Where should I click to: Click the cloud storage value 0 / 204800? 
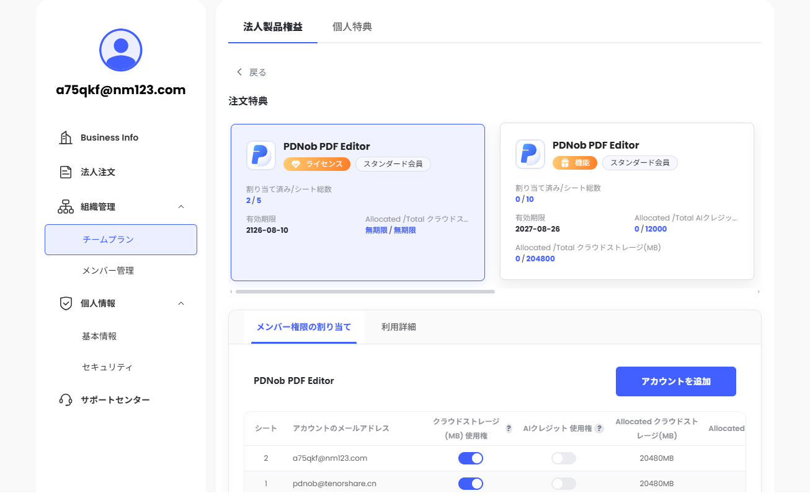535,259
